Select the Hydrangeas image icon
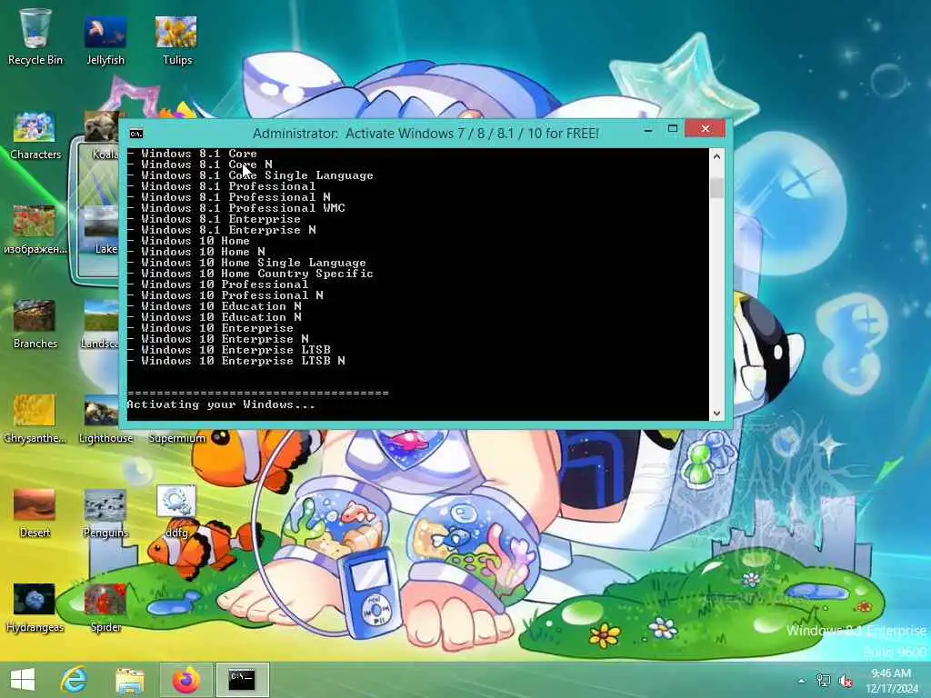Viewport: 931px width, 698px height. (x=35, y=608)
